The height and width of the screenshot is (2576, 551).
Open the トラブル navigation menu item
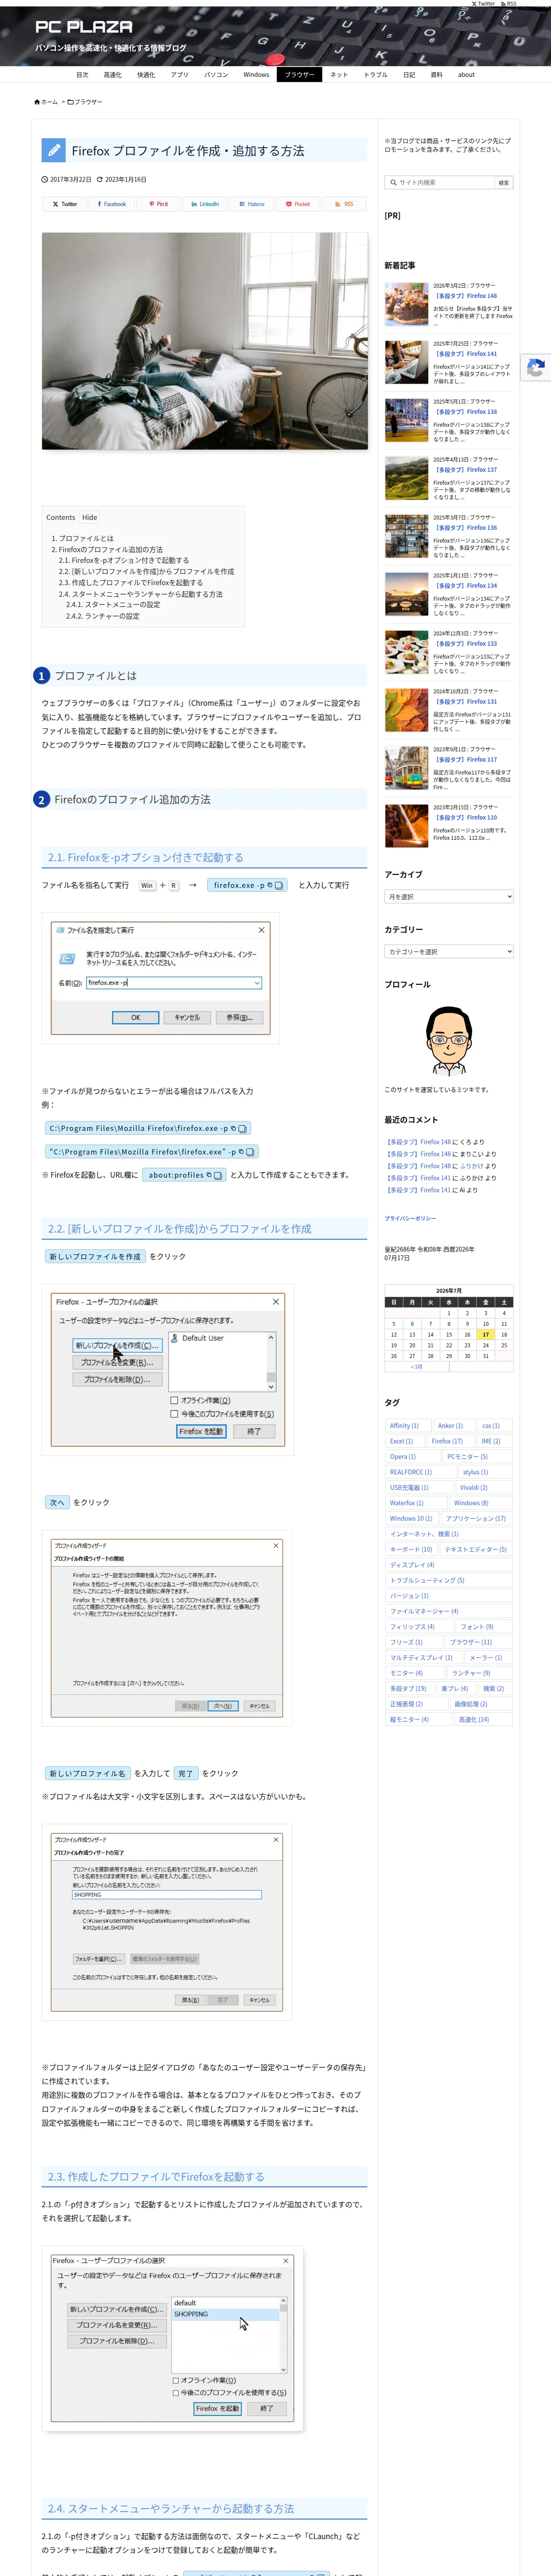(376, 75)
